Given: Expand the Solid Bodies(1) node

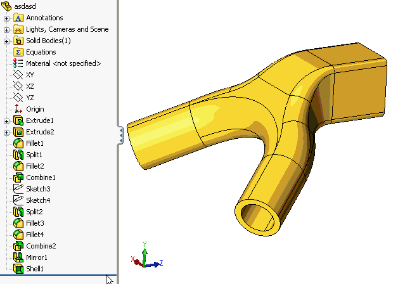Looking at the screenshot, I should coord(6,41).
